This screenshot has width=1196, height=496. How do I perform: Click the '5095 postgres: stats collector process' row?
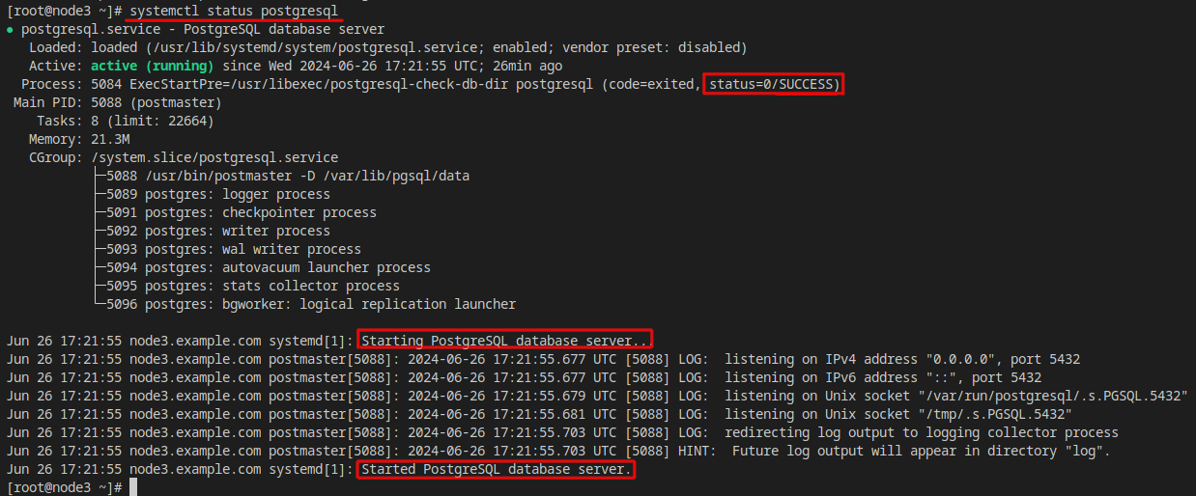pos(253,286)
